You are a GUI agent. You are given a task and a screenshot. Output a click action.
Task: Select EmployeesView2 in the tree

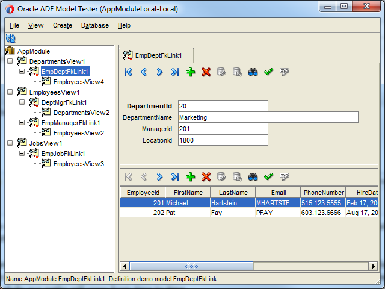[x=79, y=133]
